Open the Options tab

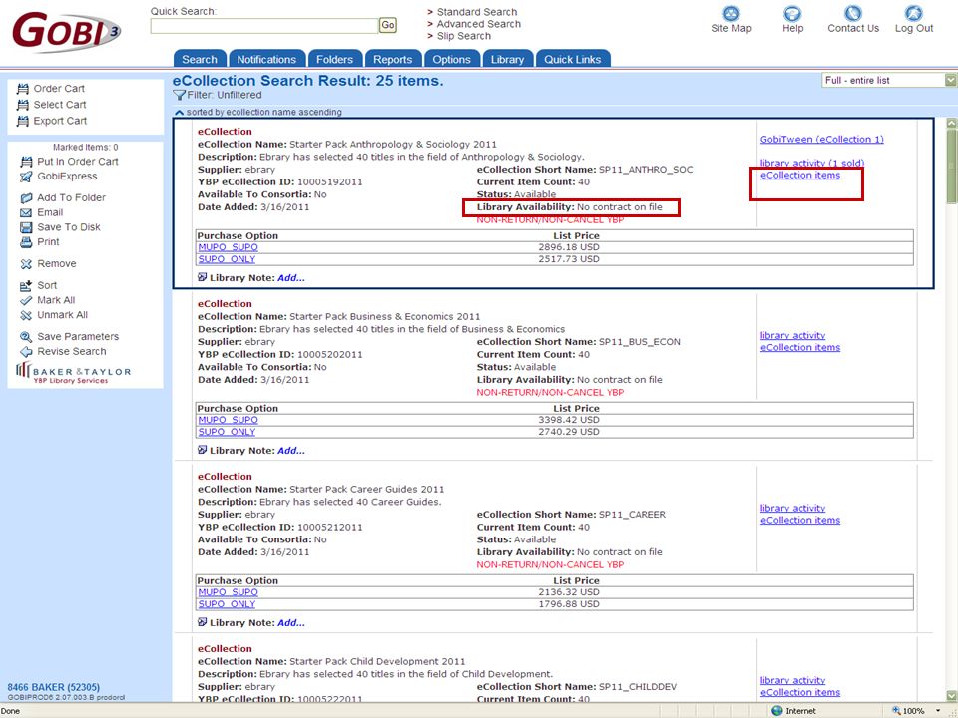pos(451,59)
